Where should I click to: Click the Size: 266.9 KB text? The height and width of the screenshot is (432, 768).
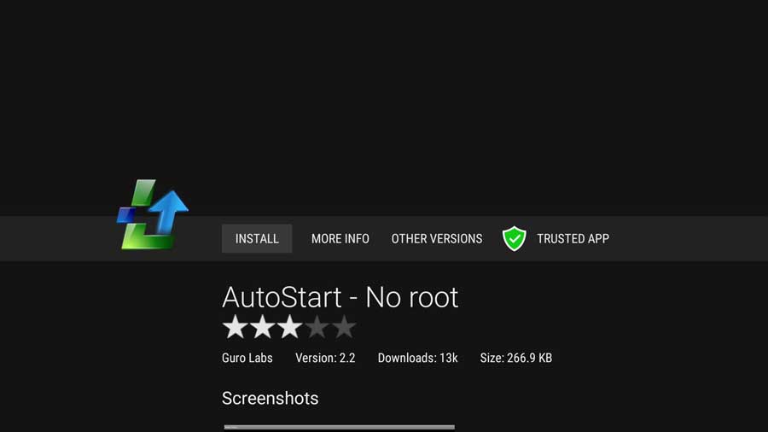(515, 358)
